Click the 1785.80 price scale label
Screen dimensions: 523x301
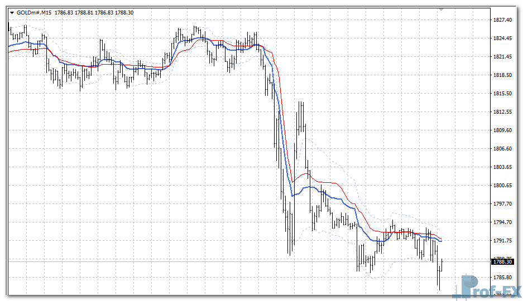(502, 278)
